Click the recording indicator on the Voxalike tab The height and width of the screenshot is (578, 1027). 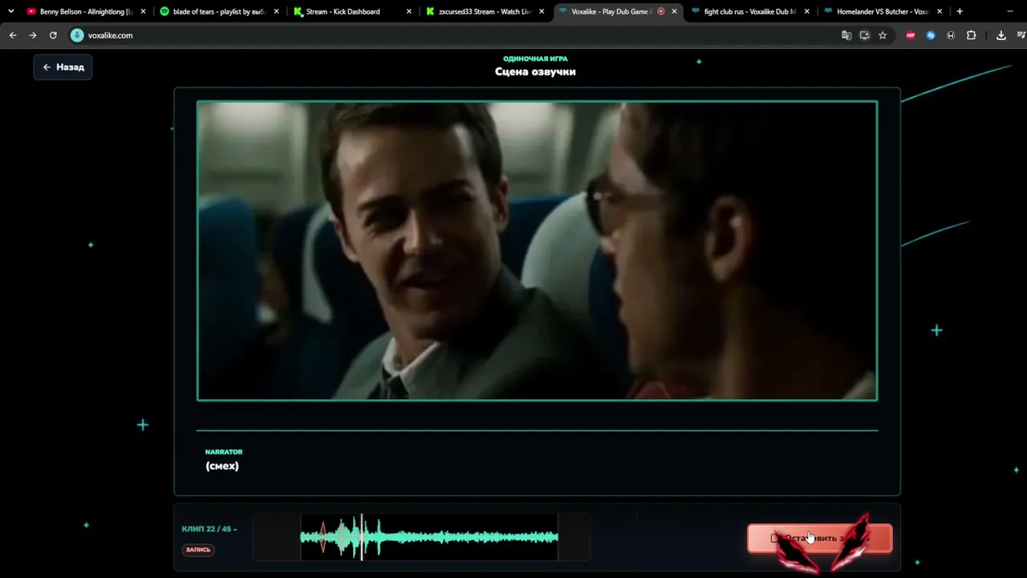[660, 11]
